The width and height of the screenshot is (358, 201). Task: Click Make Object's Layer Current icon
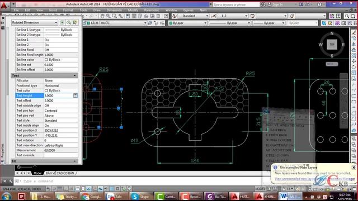click(150, 23)
